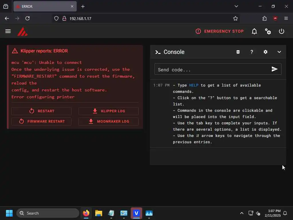Open Firefox View recent browsing icon

coord(6,6)
